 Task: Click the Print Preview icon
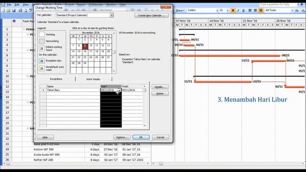(25, 11)
